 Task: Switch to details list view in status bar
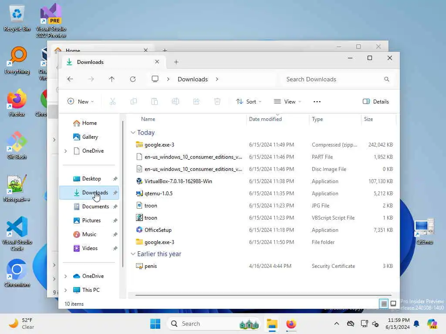tap(384, 304)
